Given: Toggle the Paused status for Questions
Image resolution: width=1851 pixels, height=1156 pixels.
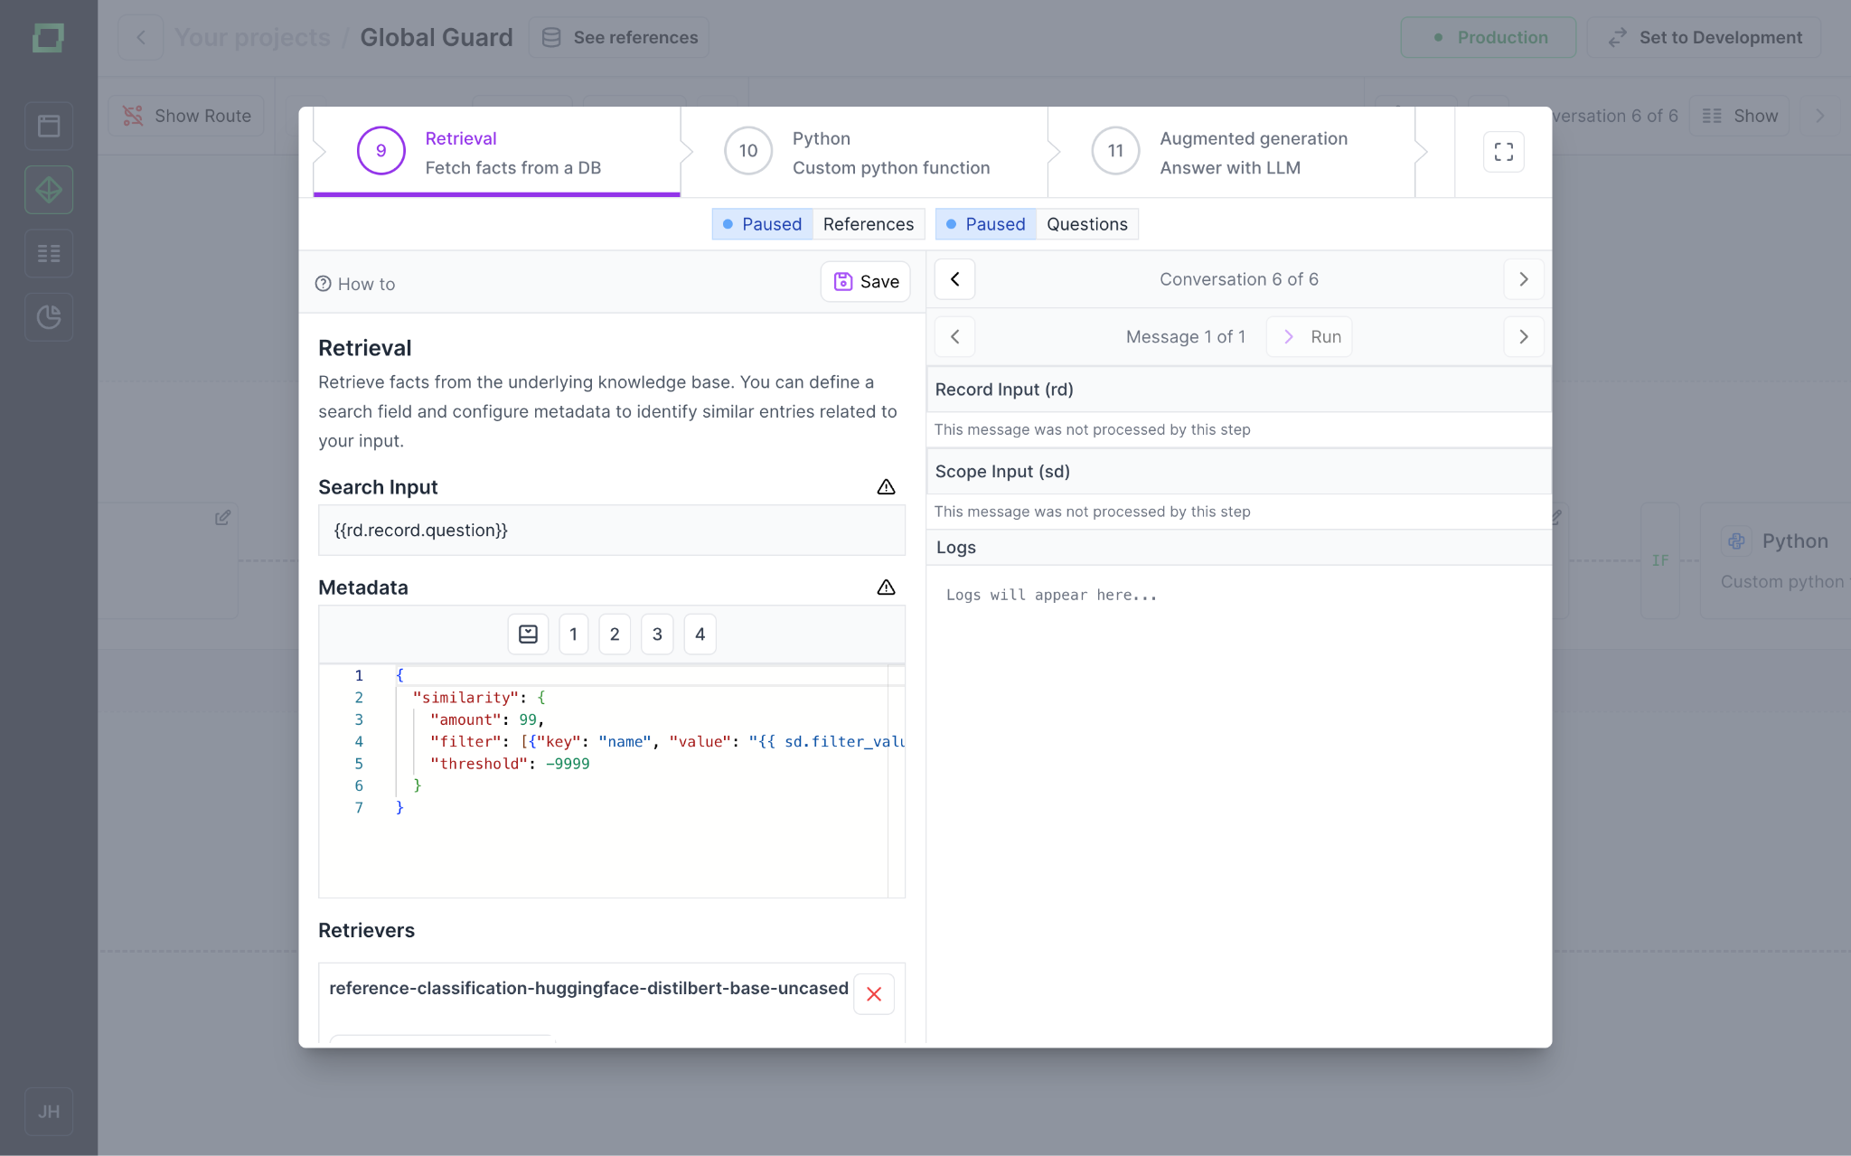Looking at the screenshot, I should pyautogui.click(x=985, y=224).
